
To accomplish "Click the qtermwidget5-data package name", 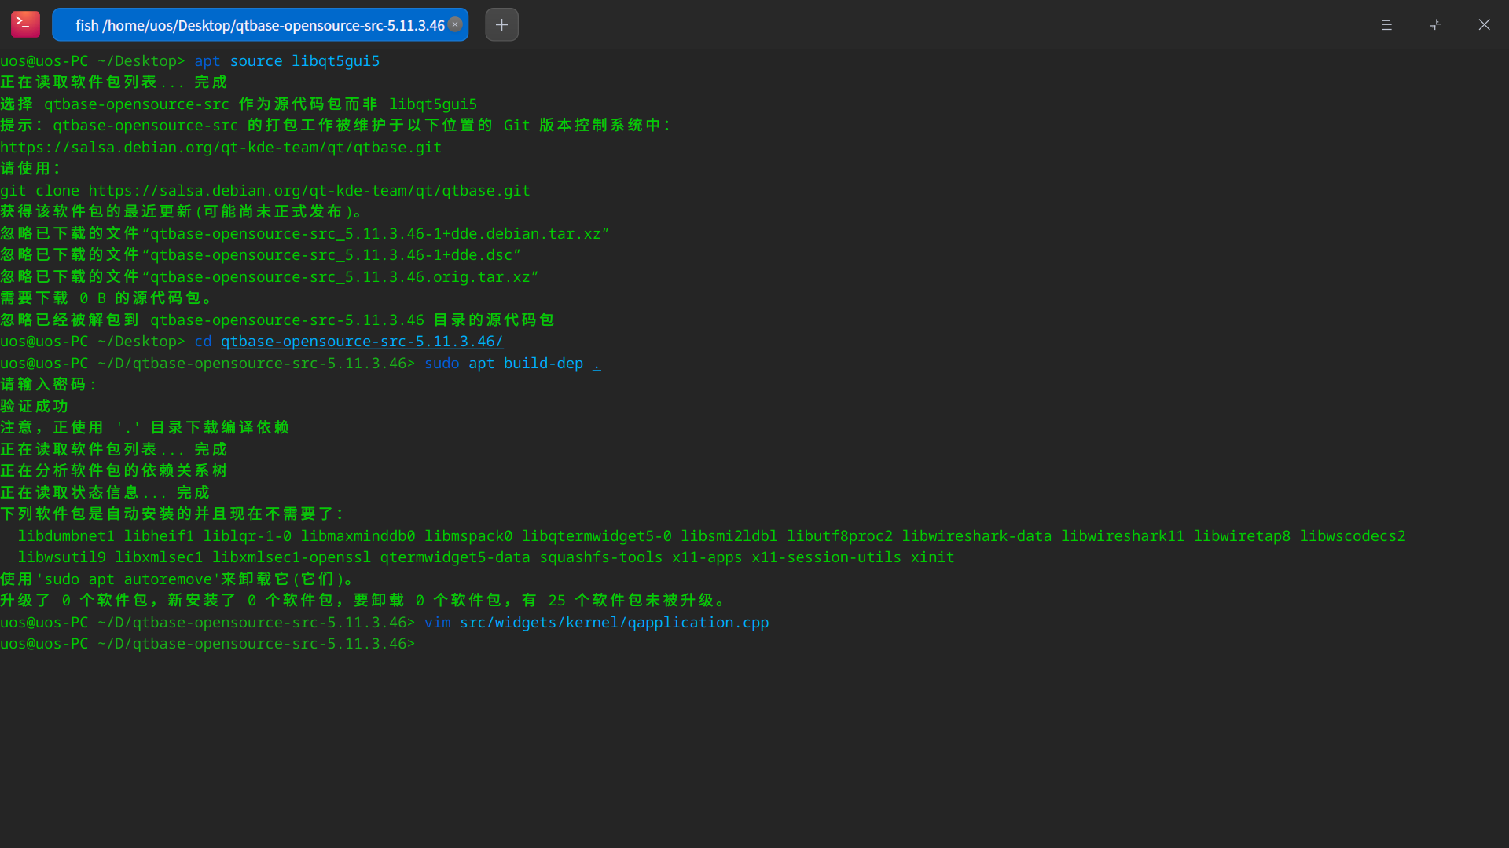I will [455, 557].
